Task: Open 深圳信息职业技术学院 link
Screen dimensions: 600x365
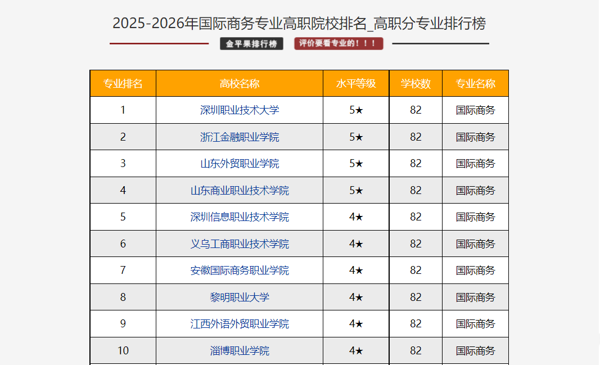Action: click(240, 217)
